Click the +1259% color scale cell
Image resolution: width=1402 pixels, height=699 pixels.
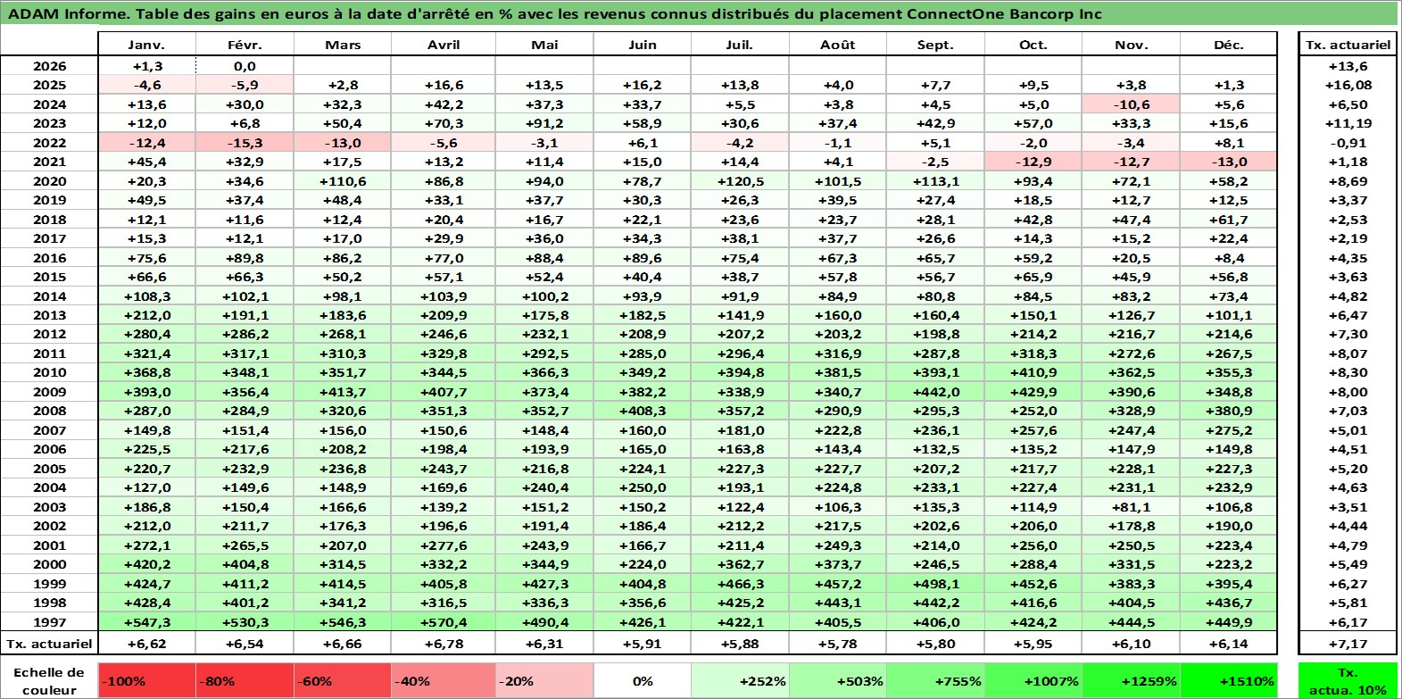[x=1132, y=680]
